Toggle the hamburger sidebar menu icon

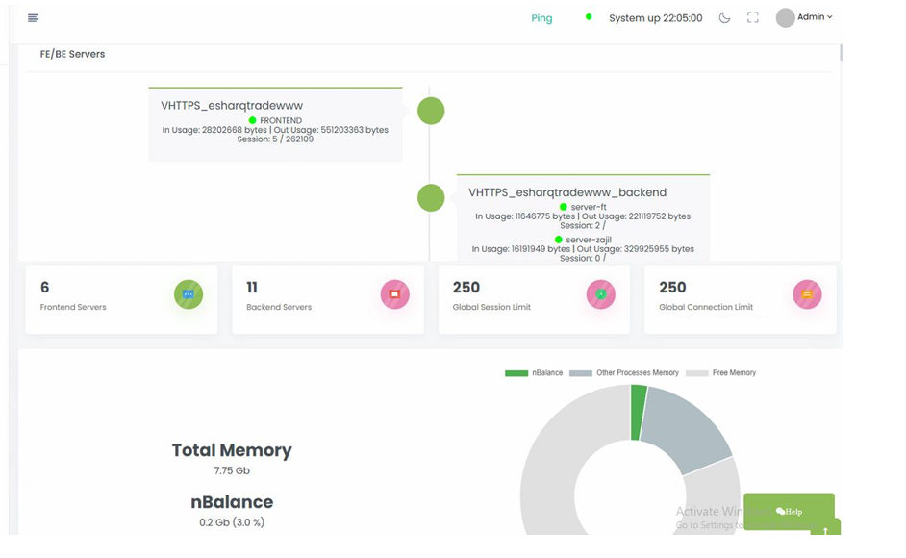click(33, 18)
